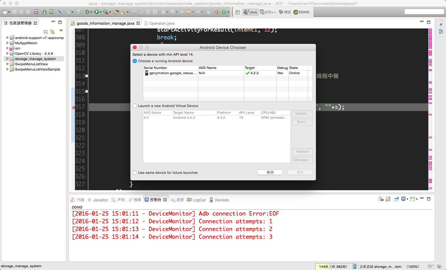
Task: Click the Pin Console icon
Action: click(396, 199)
